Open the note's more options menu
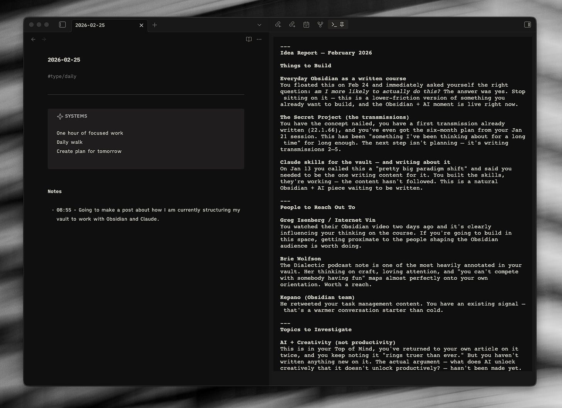The width and height of the screenshot is (562, 408). tap(259, 39)
